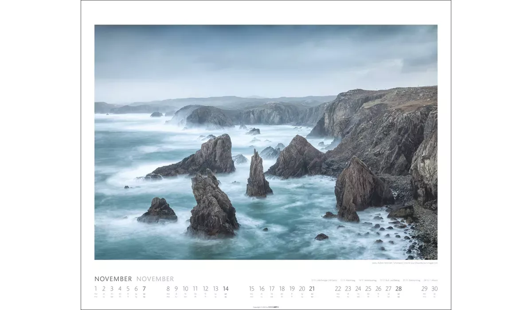Click date 12 in the calendar row
The image size is (532, 310).
pyautogui.click(x=205, y=289)
